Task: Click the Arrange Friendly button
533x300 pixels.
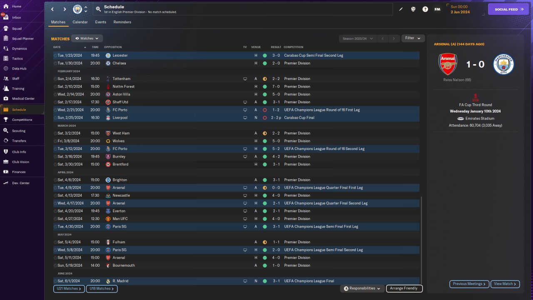Action: (x=404, y=288)
